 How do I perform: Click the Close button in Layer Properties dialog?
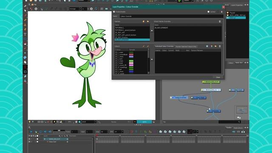[218, 77]
